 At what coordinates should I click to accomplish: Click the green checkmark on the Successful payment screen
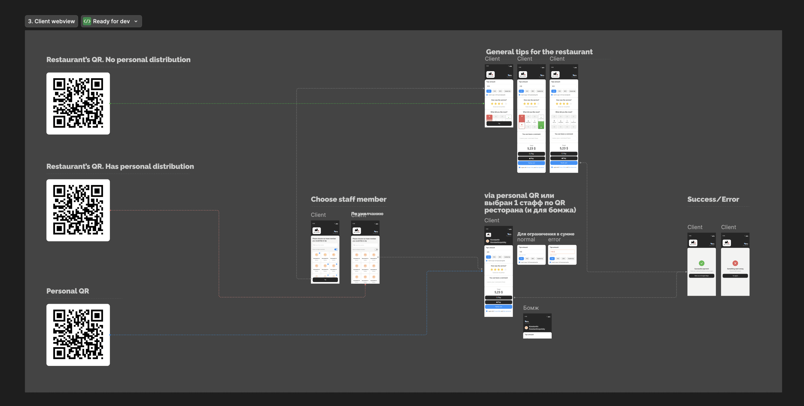[x=701, y=263]
